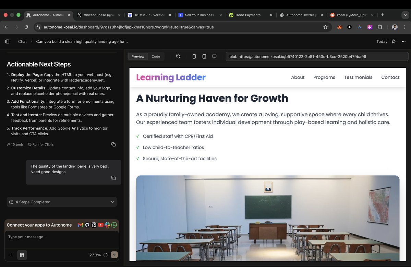This screenshot has width=411, height=267.
Task: Star the current chat conversation
Action: click(x=393, y=41)
